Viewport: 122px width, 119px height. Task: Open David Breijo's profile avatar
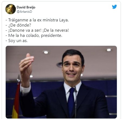coord(11,9)
